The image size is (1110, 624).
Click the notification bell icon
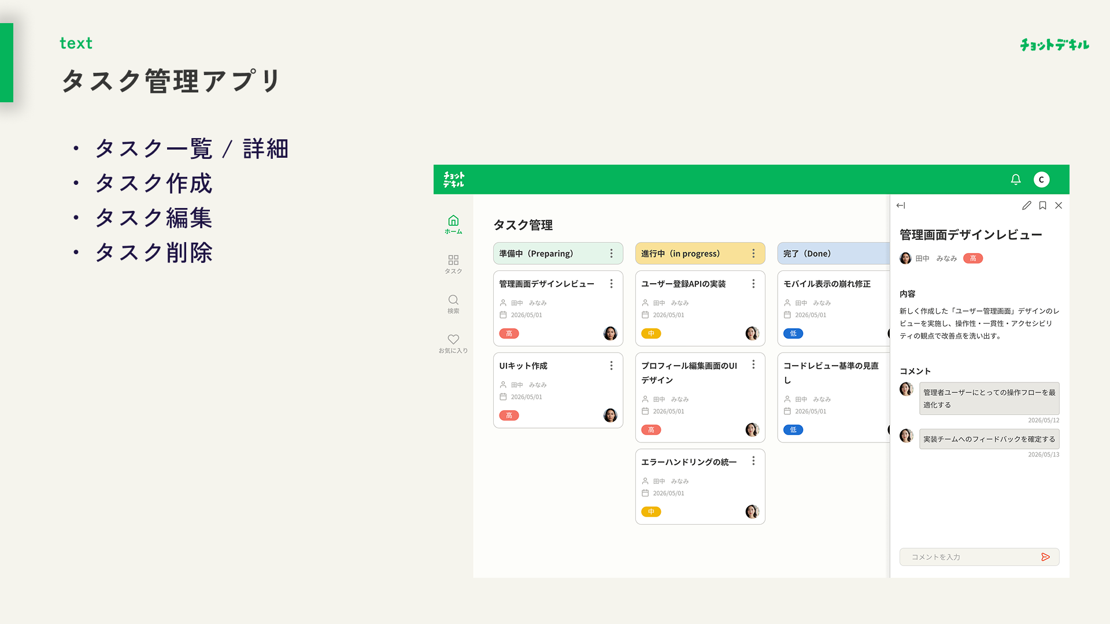click(x=1016, y=179)
